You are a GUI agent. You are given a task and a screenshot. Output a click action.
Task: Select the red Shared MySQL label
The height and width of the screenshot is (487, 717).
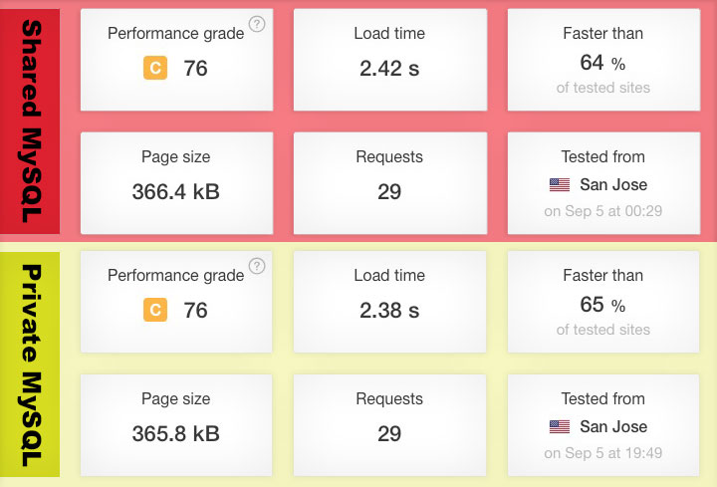(x=30, y=122)
